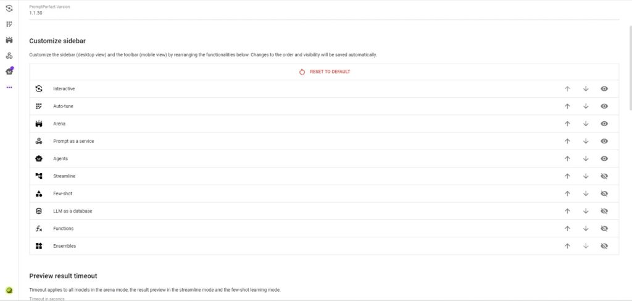Show Ensembles in the sidebar
The width and height of the screenshot is (632, 301).
pyautogui.click(x=604, y=246)
